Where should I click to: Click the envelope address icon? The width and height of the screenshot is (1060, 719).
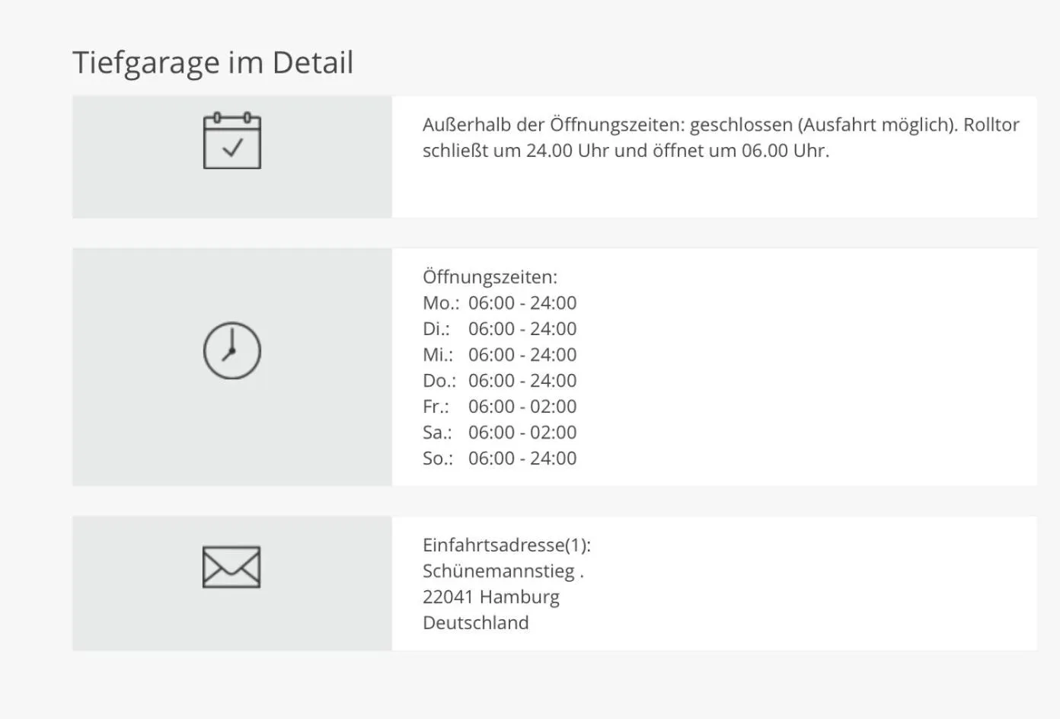pos(231,567)
